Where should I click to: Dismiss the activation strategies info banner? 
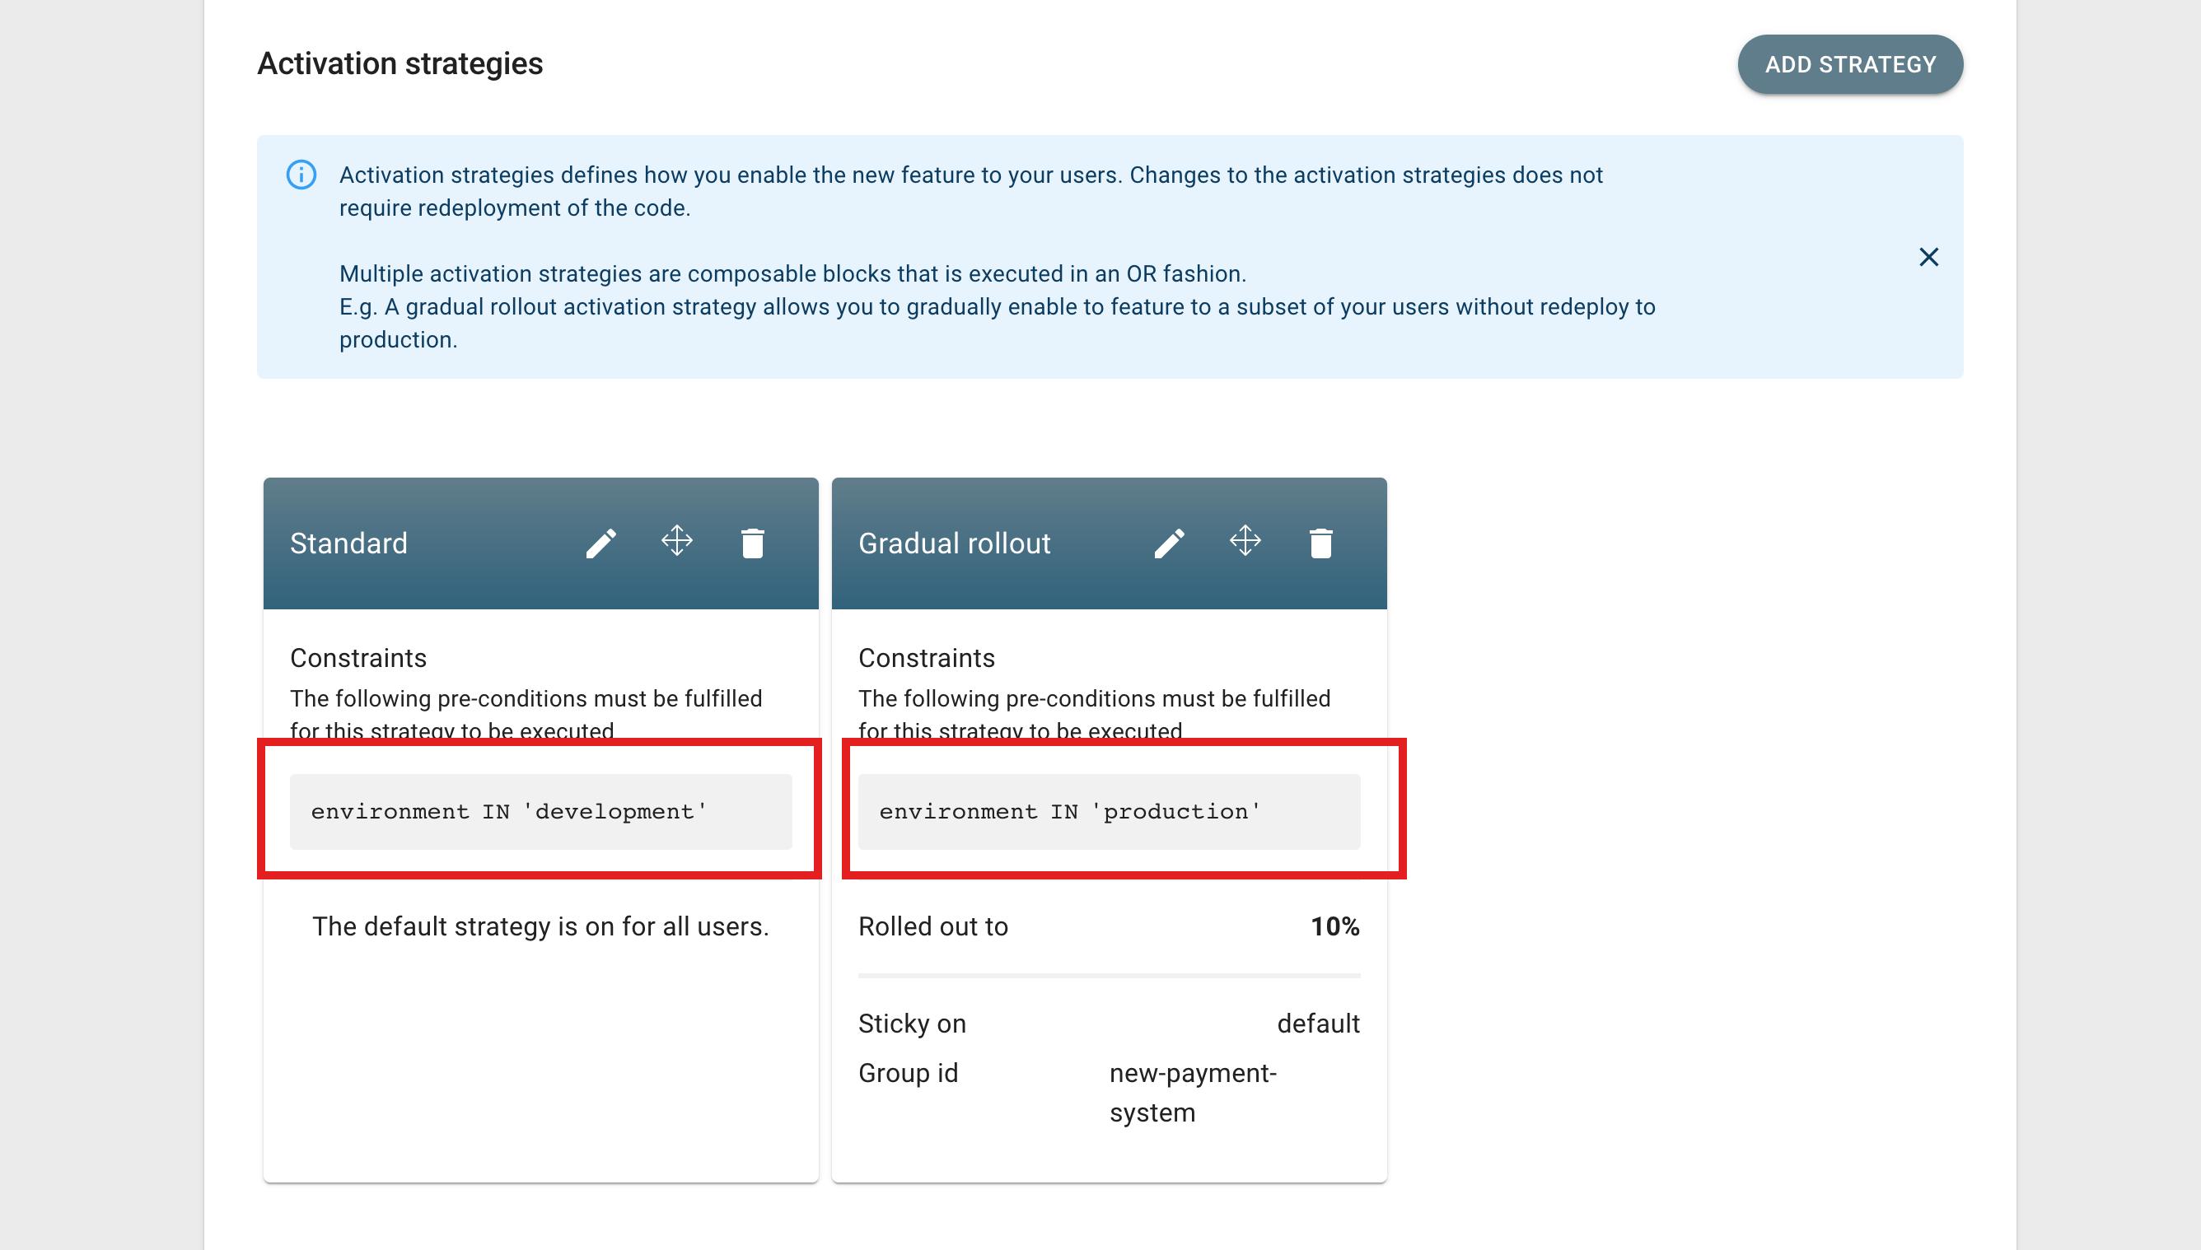[1928, 257]
